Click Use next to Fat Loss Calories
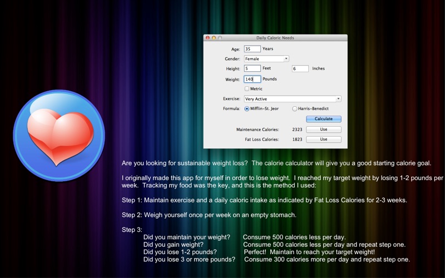Screen dimensions: 445x278 [x=324, y=140]
